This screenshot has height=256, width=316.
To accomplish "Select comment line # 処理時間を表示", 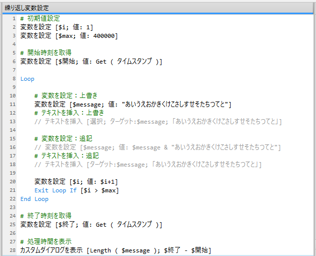I will click(x=46, y=241).
